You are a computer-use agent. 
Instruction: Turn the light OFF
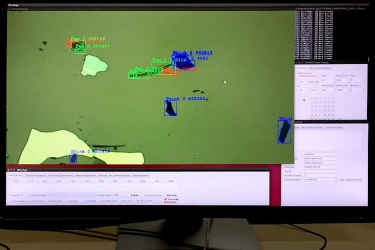[317, 81]
